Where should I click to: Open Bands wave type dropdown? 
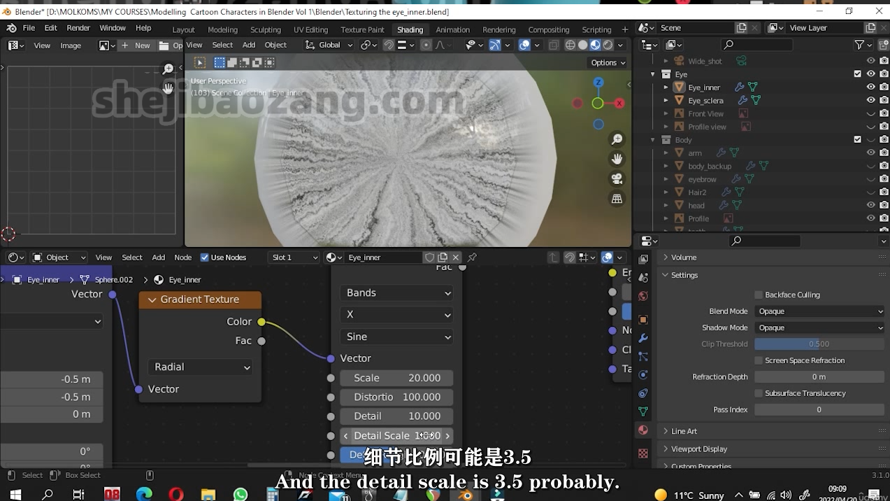(397, 293)
